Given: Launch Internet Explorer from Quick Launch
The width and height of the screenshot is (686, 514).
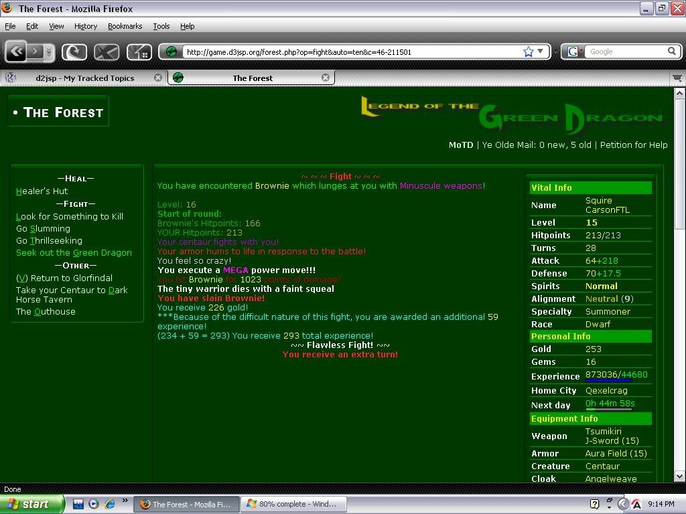Looking at the screenshot, I should [109, 504].
